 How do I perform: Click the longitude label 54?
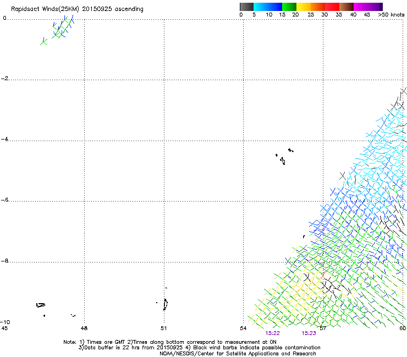click(243, 328)
